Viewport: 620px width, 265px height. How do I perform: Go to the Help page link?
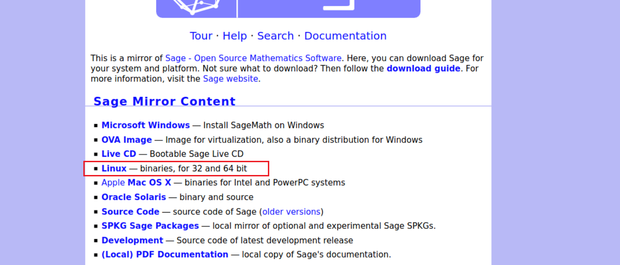(x=234, y=36)
